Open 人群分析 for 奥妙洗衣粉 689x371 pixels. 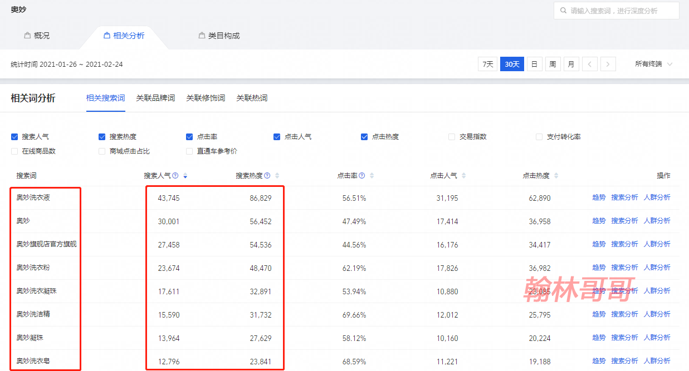[x=657, y=268]
